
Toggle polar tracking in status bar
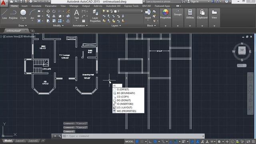point(155,142)
